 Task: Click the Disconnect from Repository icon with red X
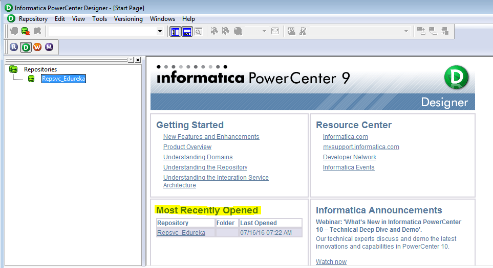pyautogui.click(x=26, y=31)
